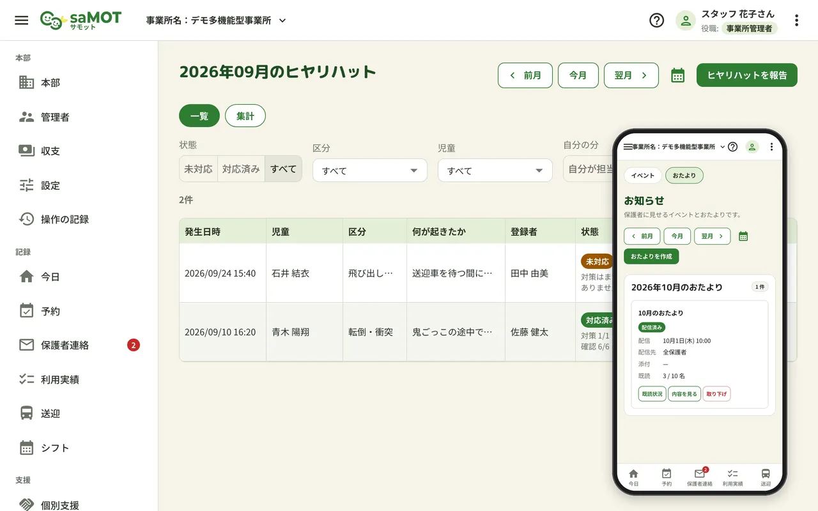The height and width of the screenshot is (511, 818).
Task: Click the 青木 陽翔 cell
Action: click(305, 332)
